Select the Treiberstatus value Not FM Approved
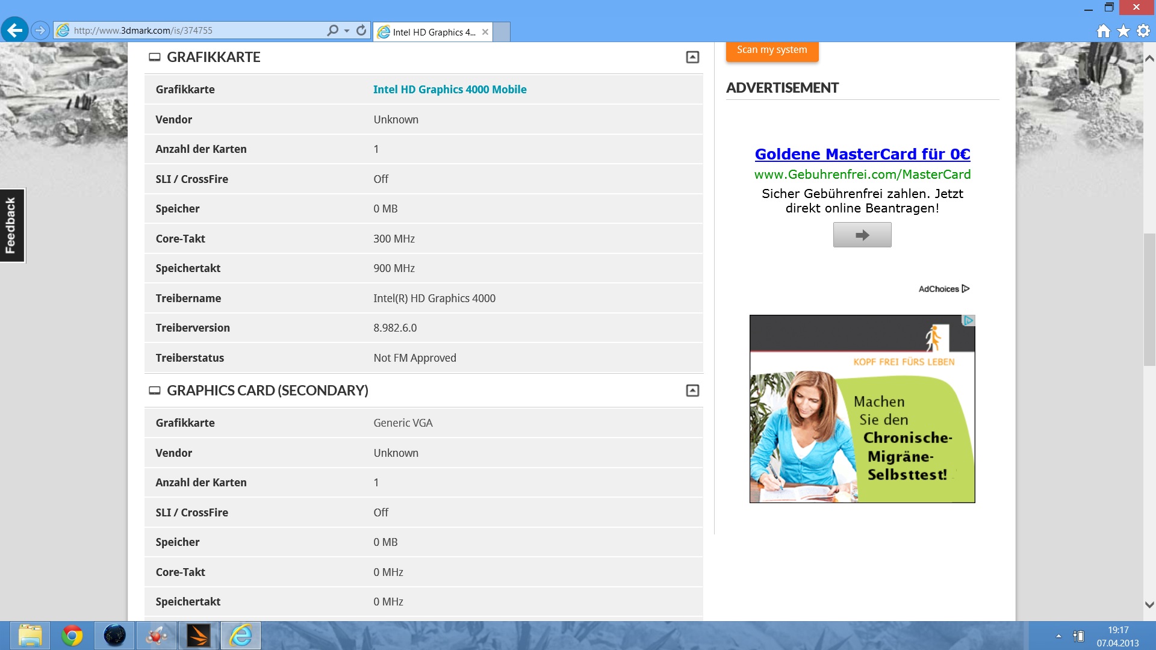The image size is (1156, 650). [x=415, y=358]
